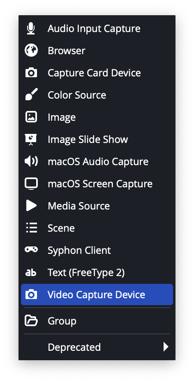Click the camera icon beside Capture Card Device

(31, 73)
